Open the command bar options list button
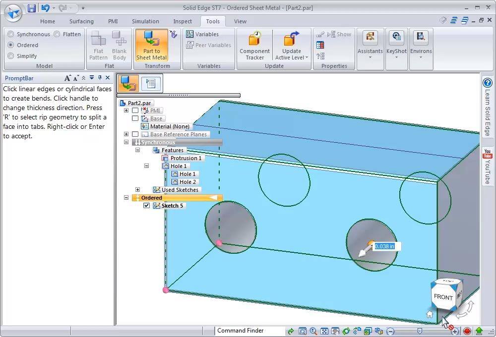496x337 pixels. pos(151,83)
